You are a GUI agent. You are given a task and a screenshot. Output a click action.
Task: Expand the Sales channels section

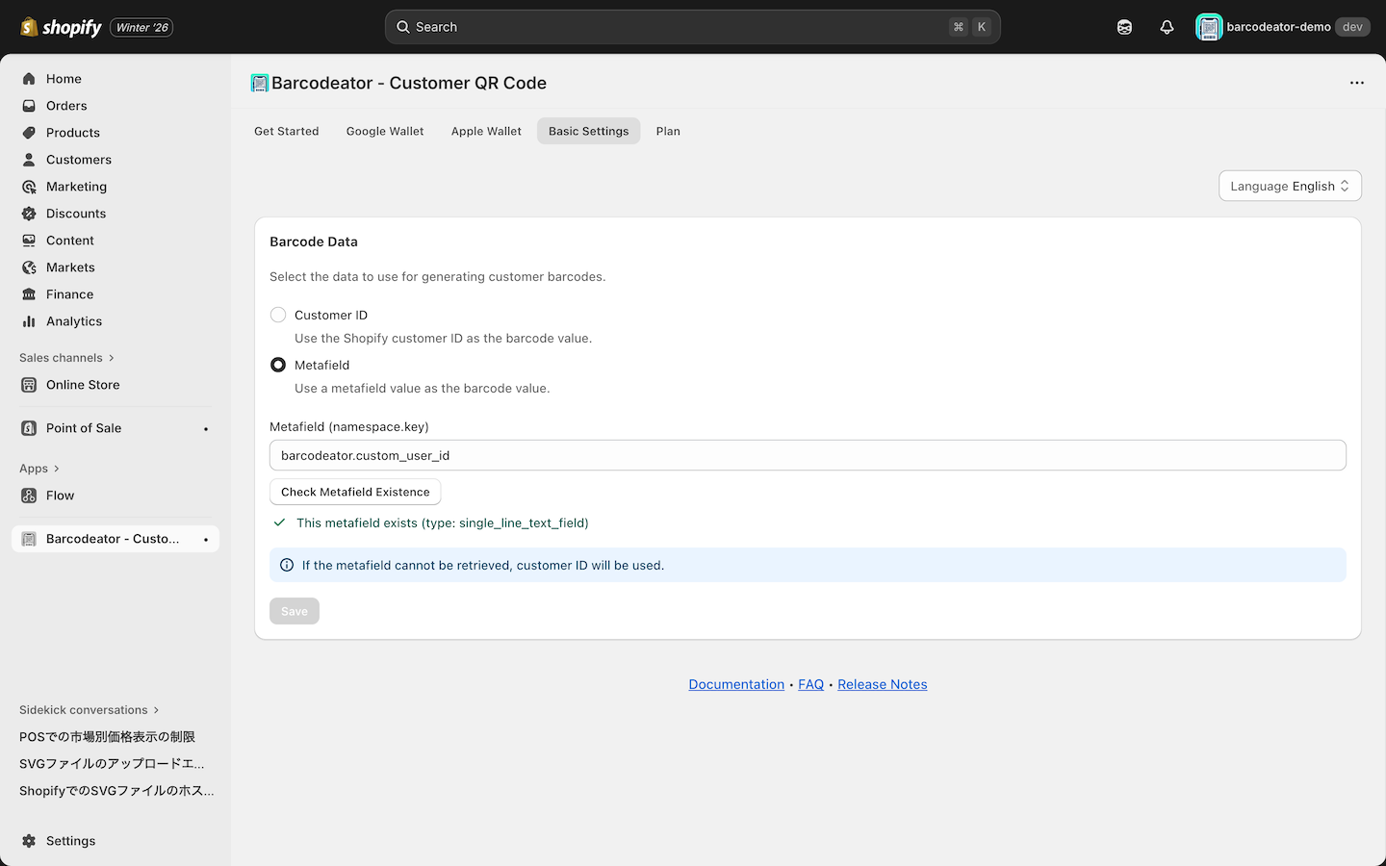tap(112, 358)
